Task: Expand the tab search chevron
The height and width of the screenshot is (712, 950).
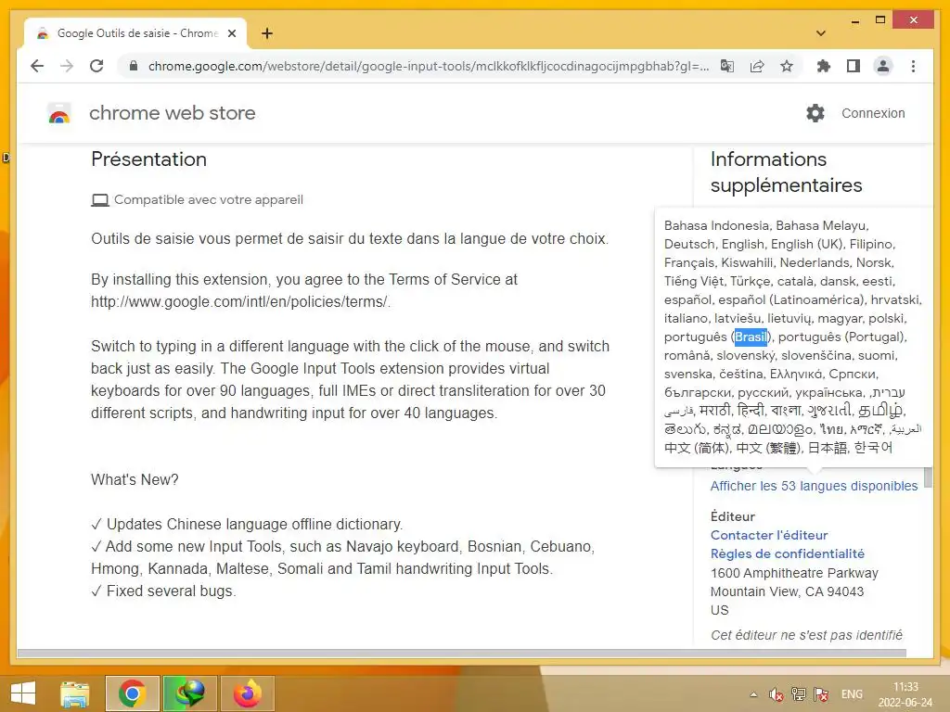Action: [821, 33]
